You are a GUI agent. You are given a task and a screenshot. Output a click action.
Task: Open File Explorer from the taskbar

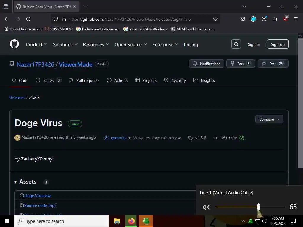coord(117,221)
